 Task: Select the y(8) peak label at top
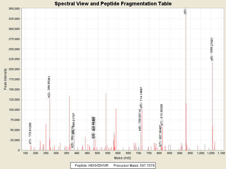click(x=185, y=11)
